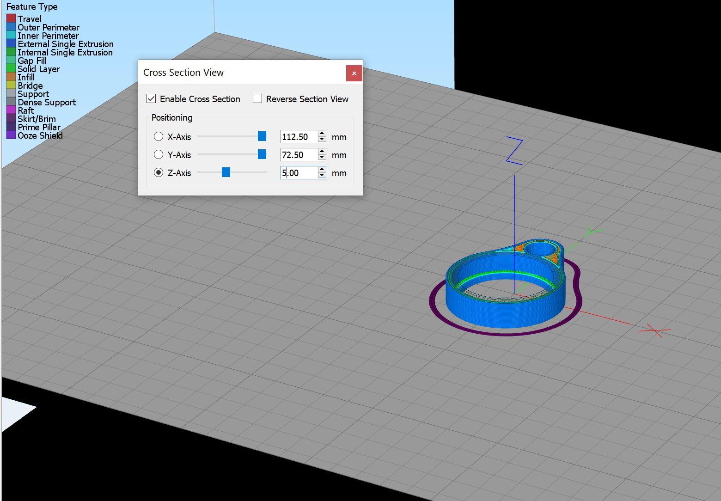The image size is (721, 501).
Task: Click the Infill color swatch
Action: (x=11, y=77)
